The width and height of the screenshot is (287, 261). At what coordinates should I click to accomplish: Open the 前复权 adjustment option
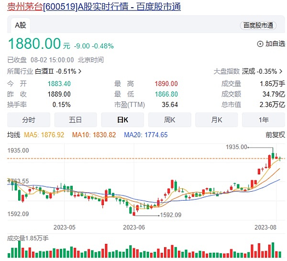(x=276, y=135)
